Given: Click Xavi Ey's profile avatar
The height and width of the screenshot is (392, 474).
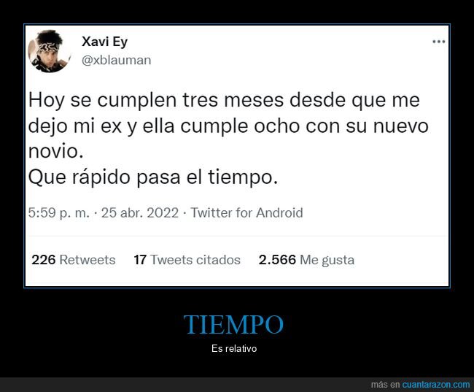Looking at the screenshot, I should click(50, 51).
